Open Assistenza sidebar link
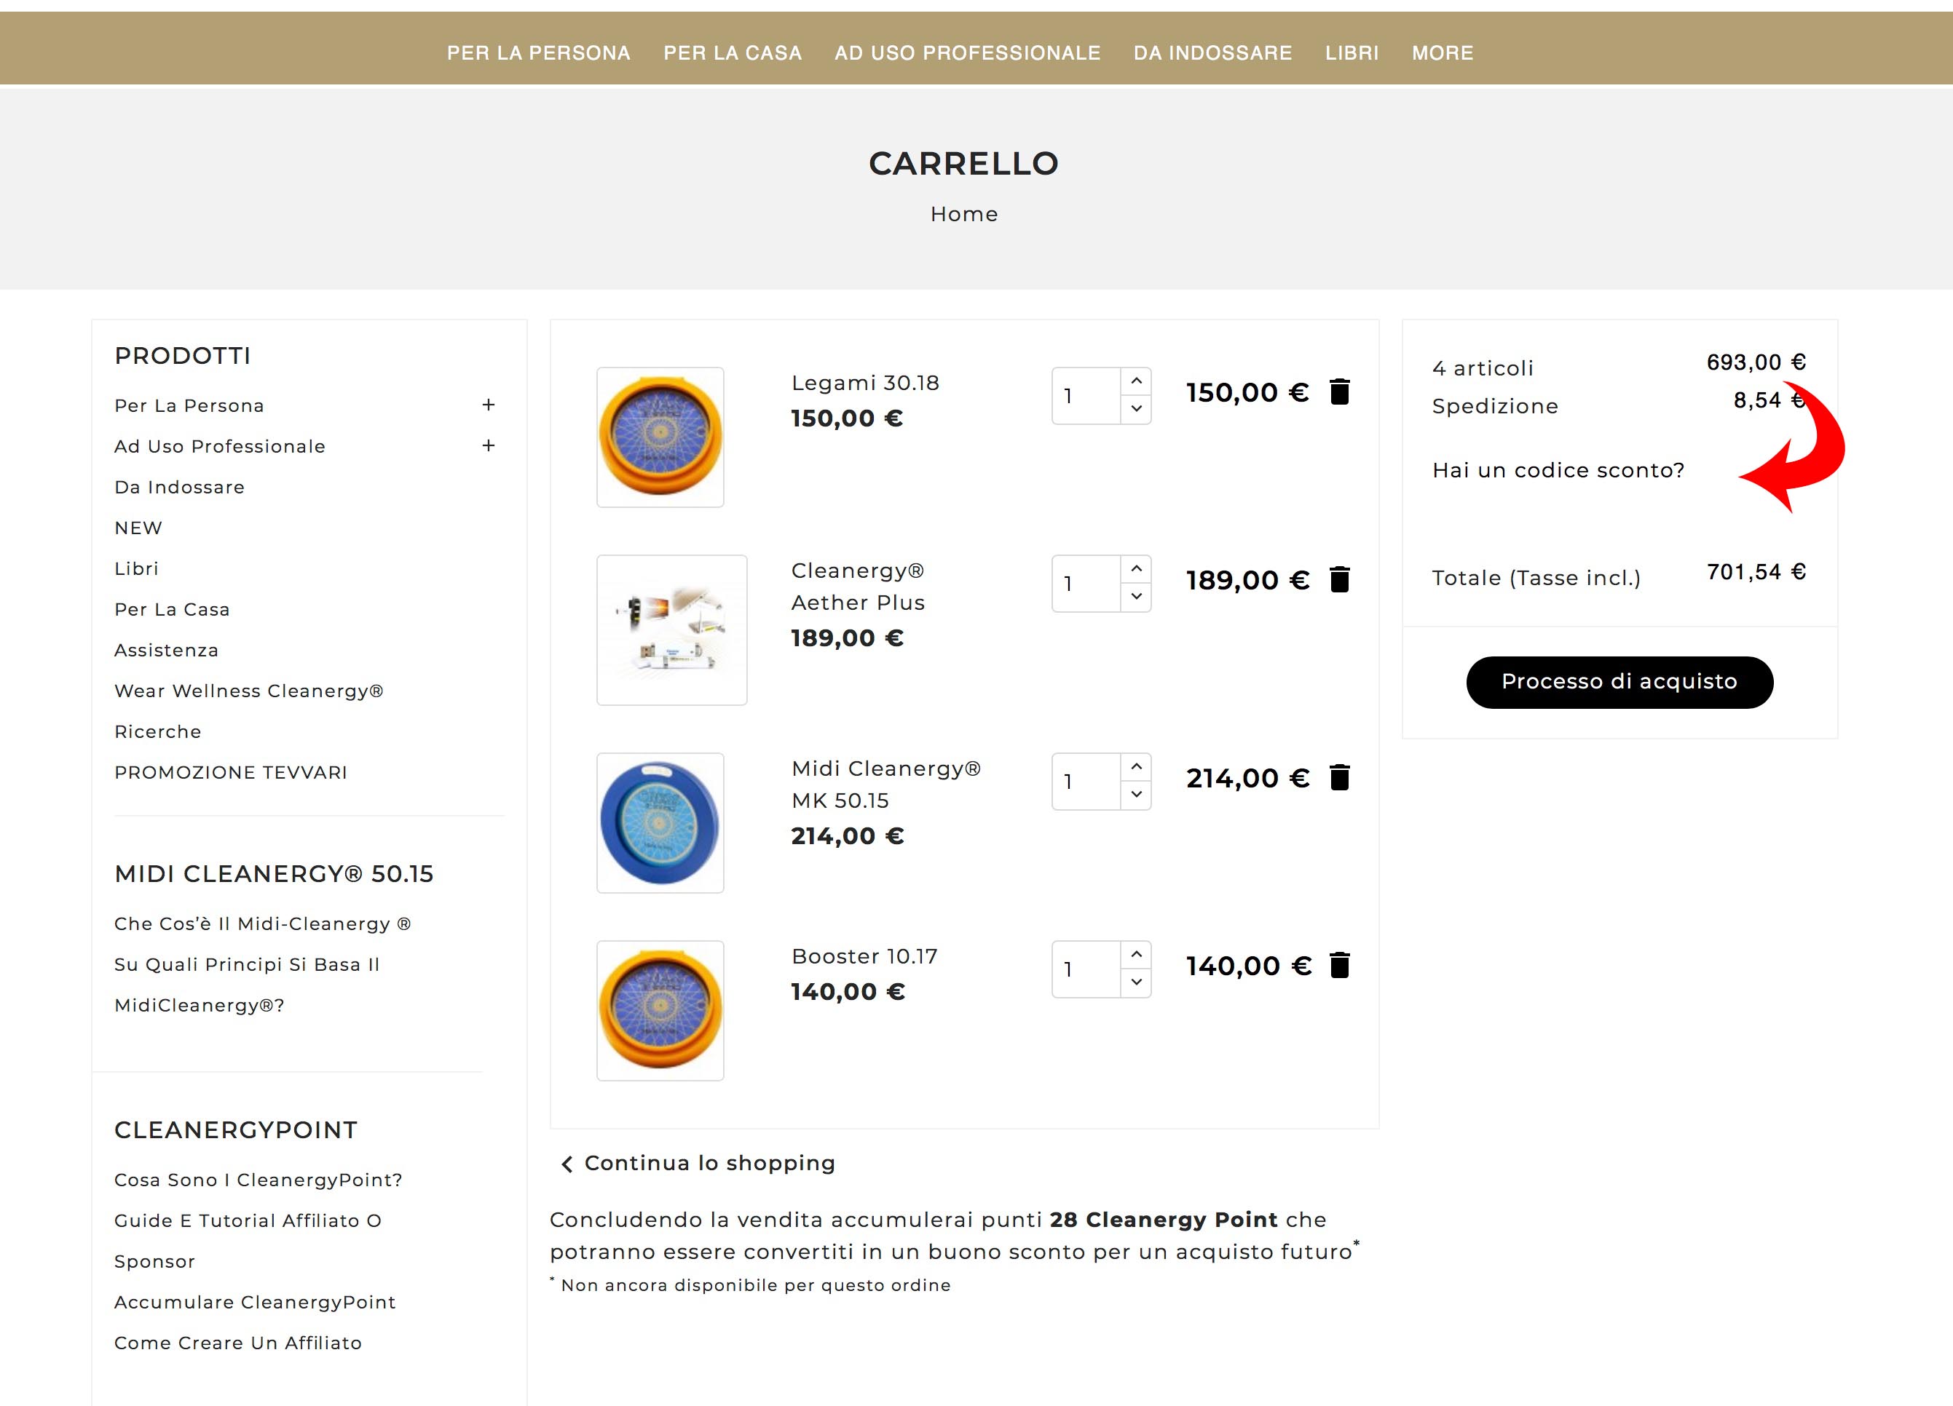1953x1406 pixels. (x=166, y=651)
